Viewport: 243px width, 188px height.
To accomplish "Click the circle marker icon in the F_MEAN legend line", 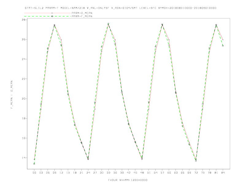I will (52, 16).
